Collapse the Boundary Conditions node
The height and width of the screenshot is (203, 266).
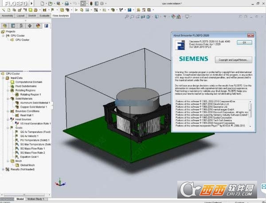8,111
